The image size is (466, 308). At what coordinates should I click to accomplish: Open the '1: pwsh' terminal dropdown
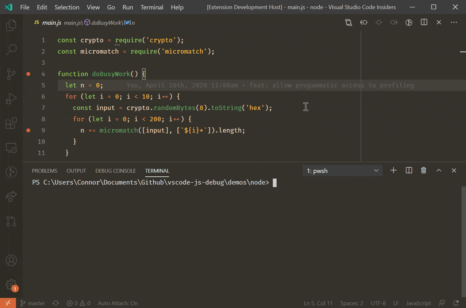coord(342,170)
